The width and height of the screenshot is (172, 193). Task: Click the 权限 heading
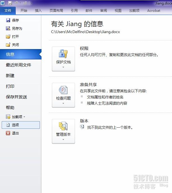point(84,48)
